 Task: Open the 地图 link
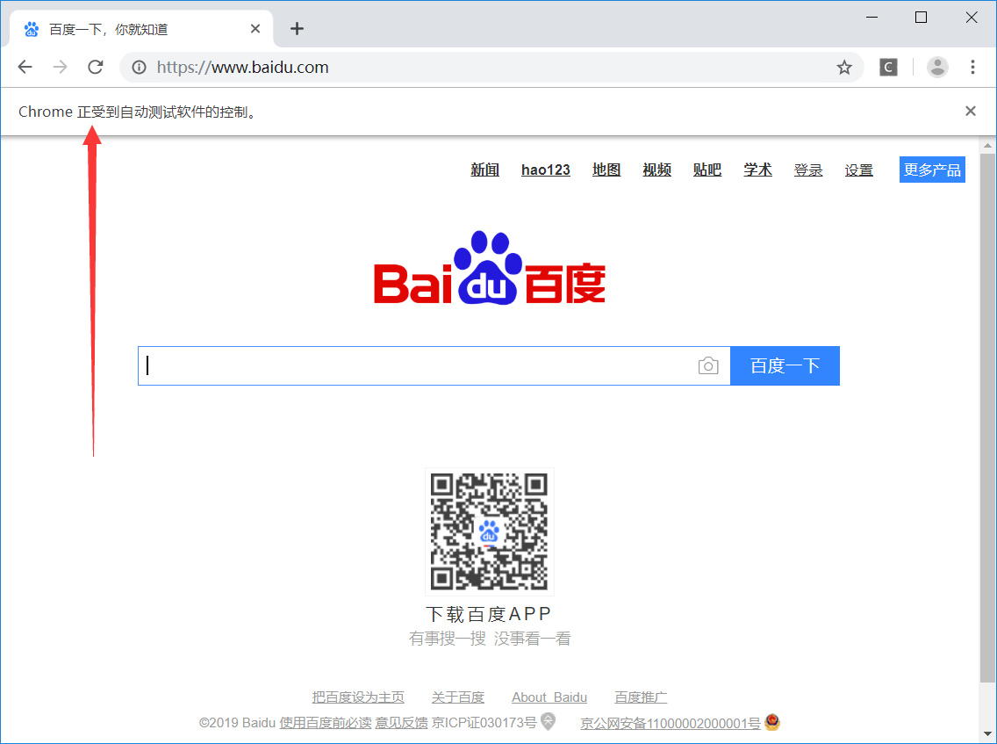(x=606, y=170)
